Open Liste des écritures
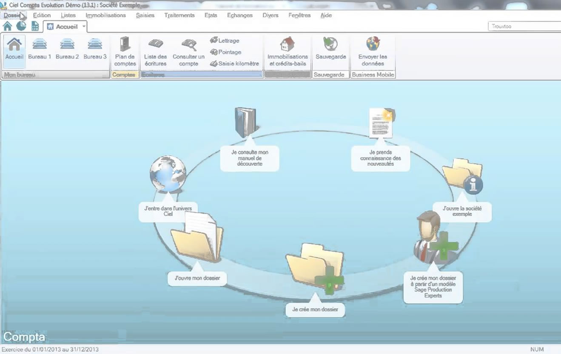Image resolution: width=561 pixels, height=354 pixels. click(155, 52)
